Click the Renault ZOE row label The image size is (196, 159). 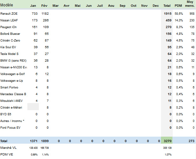click(x=9, y=13)
